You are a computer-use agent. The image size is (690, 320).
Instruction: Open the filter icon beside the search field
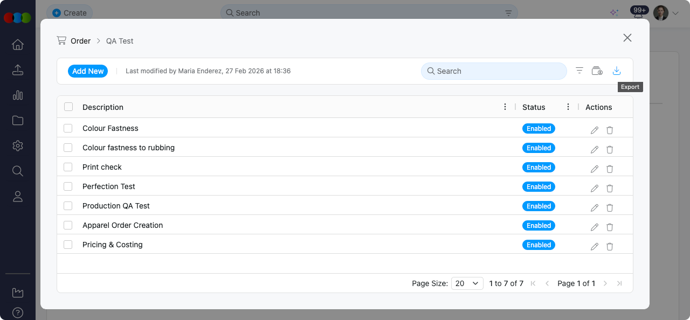579,71
